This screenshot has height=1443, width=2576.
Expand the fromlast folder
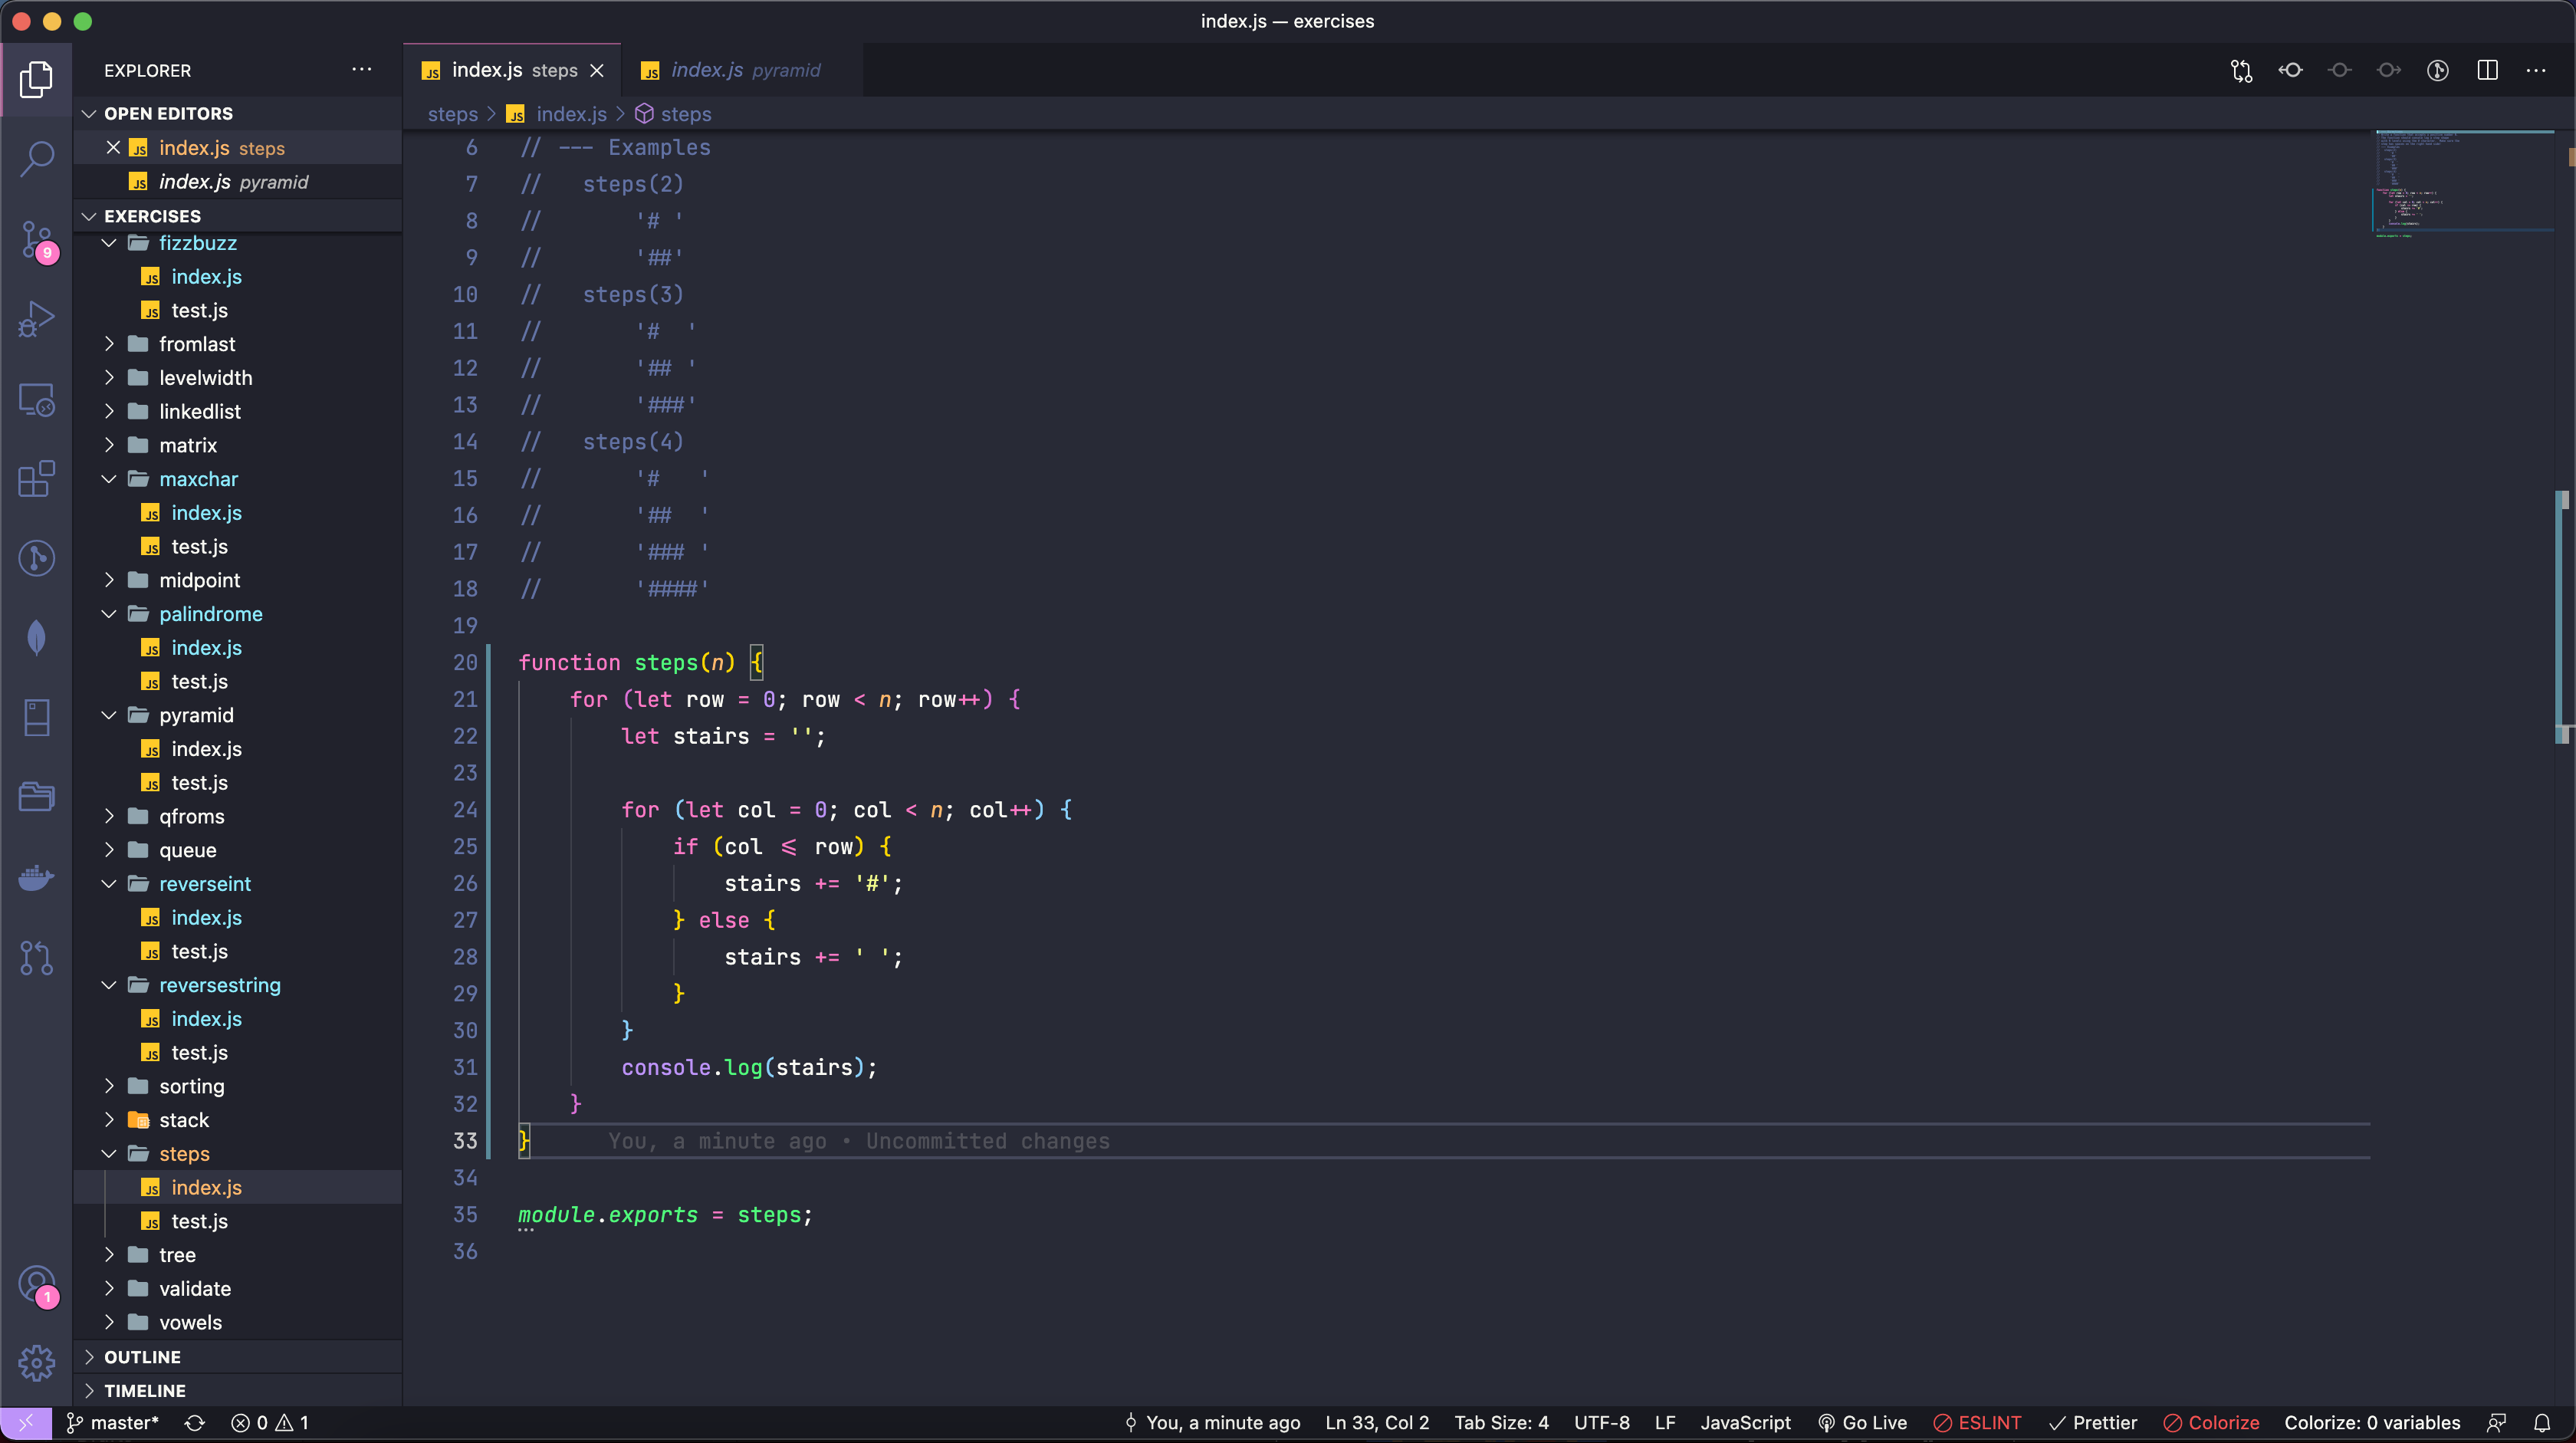(x=238, y=344)
